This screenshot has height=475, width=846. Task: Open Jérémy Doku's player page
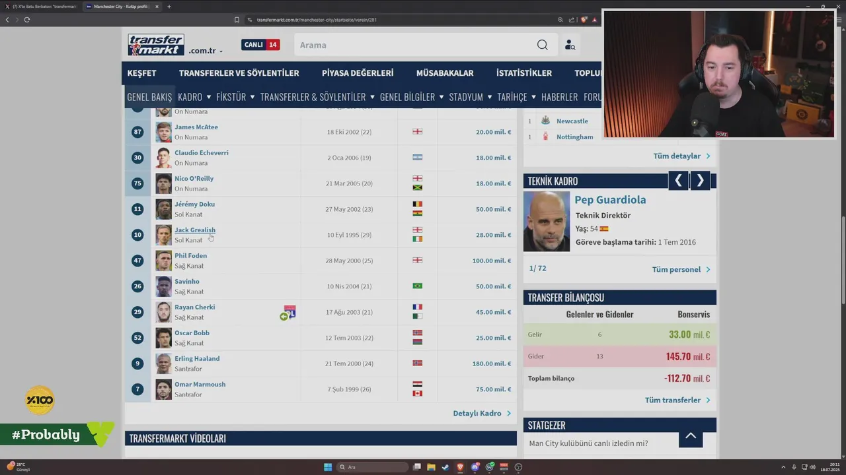pos(194,204)
